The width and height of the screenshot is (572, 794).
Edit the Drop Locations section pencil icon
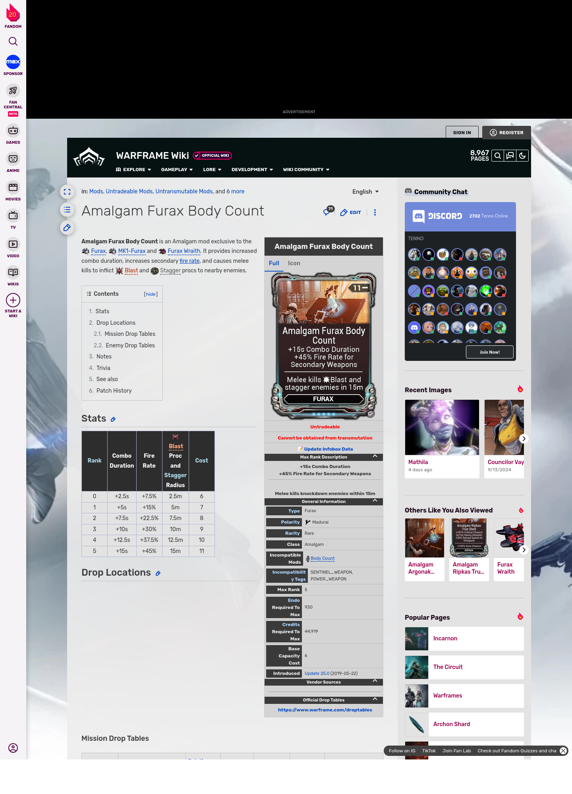158,573
